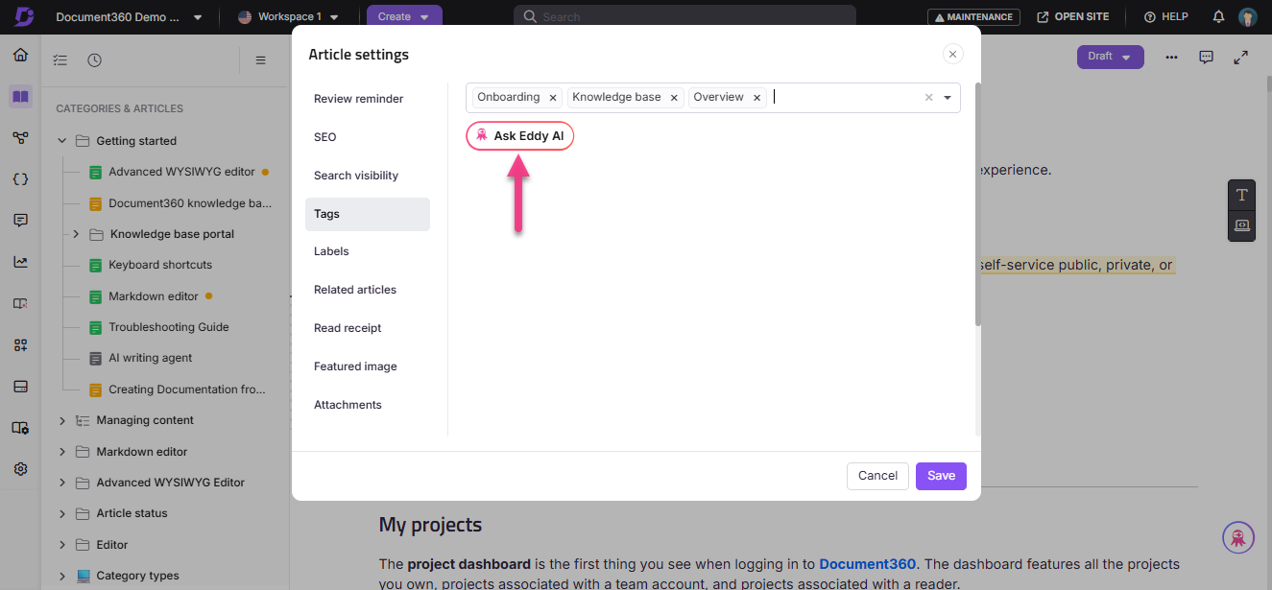Open the Home dashboard icon
Screen dimensions: 1272x590
[20, 55]
